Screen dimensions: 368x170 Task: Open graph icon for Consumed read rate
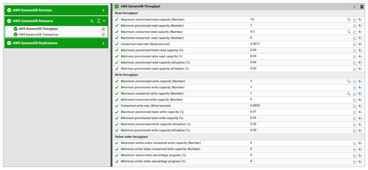[x=355, y=44]
